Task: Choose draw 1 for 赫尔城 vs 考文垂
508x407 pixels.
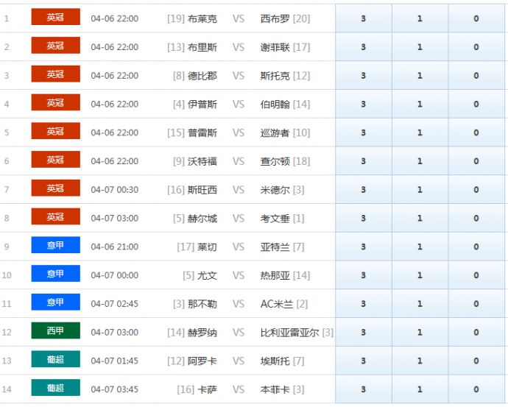Action: tap(420, 219)
